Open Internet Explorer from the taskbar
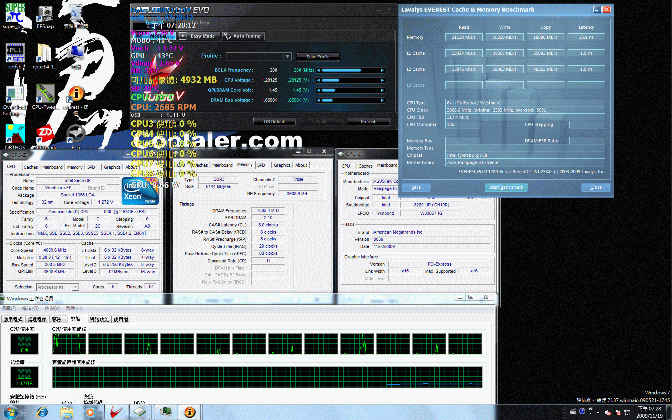The image size is (672, 420). pyautogui.click(x=42, y=412)
